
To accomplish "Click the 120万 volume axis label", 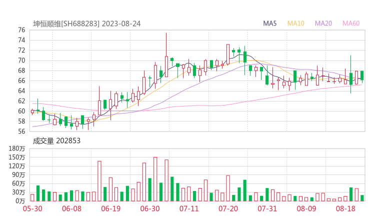I will tap(17, 166).
